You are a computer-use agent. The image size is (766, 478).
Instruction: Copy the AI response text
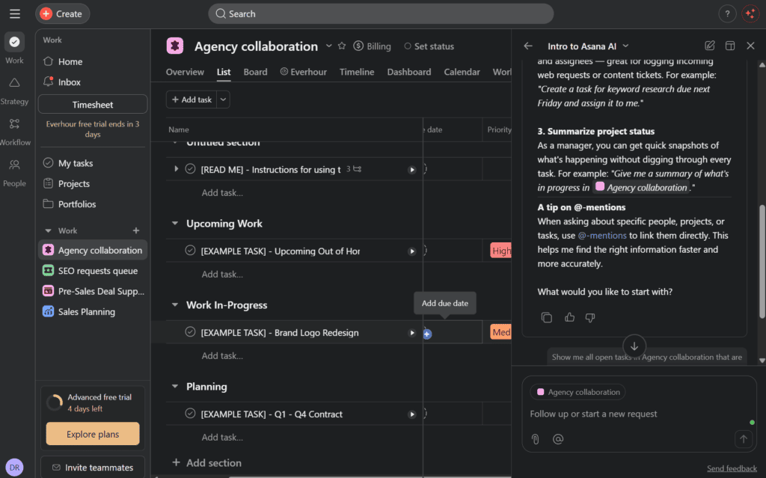click(x=546, y=318)
